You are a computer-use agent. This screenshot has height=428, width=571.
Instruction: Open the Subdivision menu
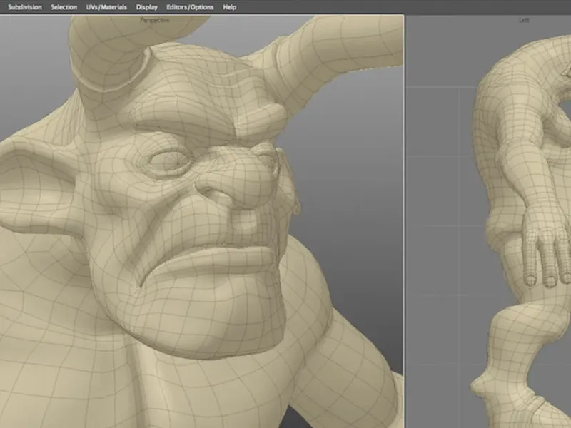(25, 7)
